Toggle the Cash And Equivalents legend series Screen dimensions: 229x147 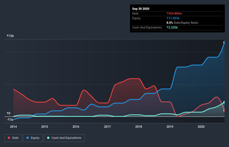pyautogui.click(x=64, y=138)
